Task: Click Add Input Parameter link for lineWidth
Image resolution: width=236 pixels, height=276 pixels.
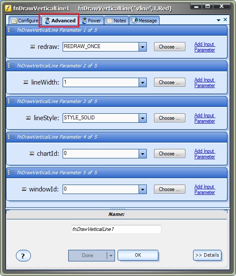Action: pos(205,82)
